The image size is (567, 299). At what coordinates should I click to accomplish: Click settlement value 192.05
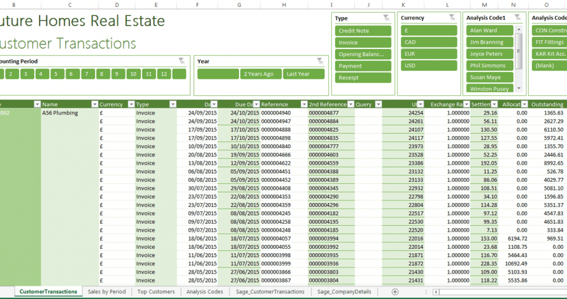[484, 163]
